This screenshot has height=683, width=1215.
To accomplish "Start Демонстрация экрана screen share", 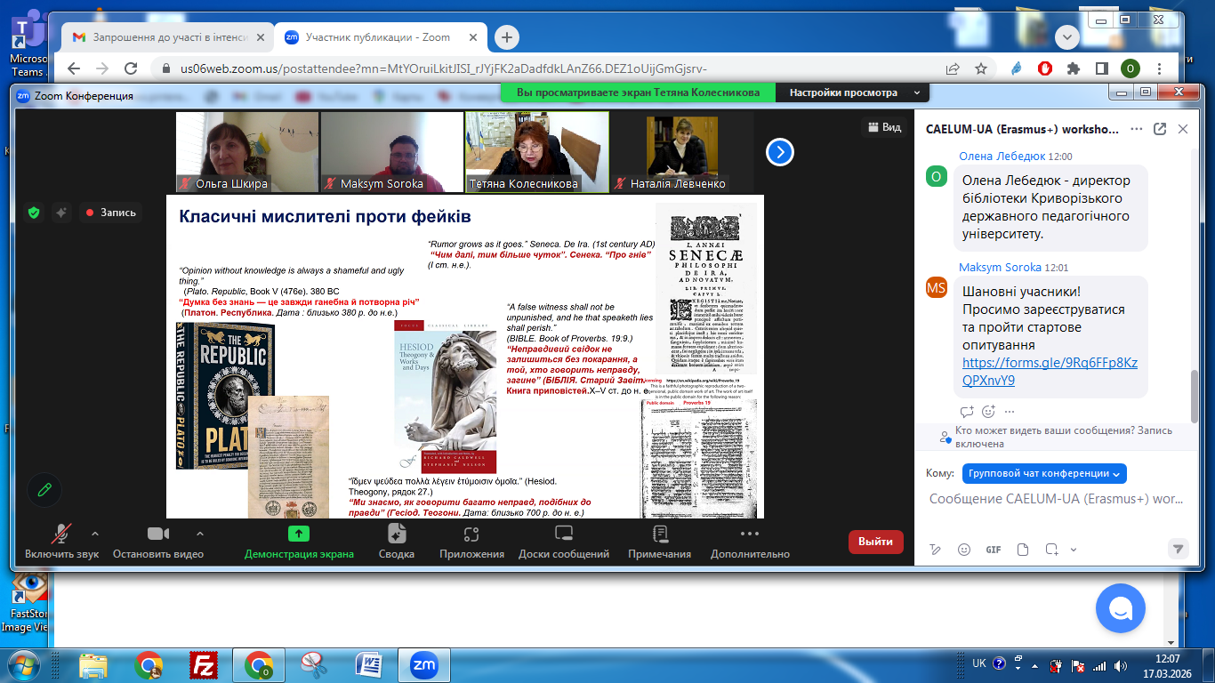I will 299,534.
